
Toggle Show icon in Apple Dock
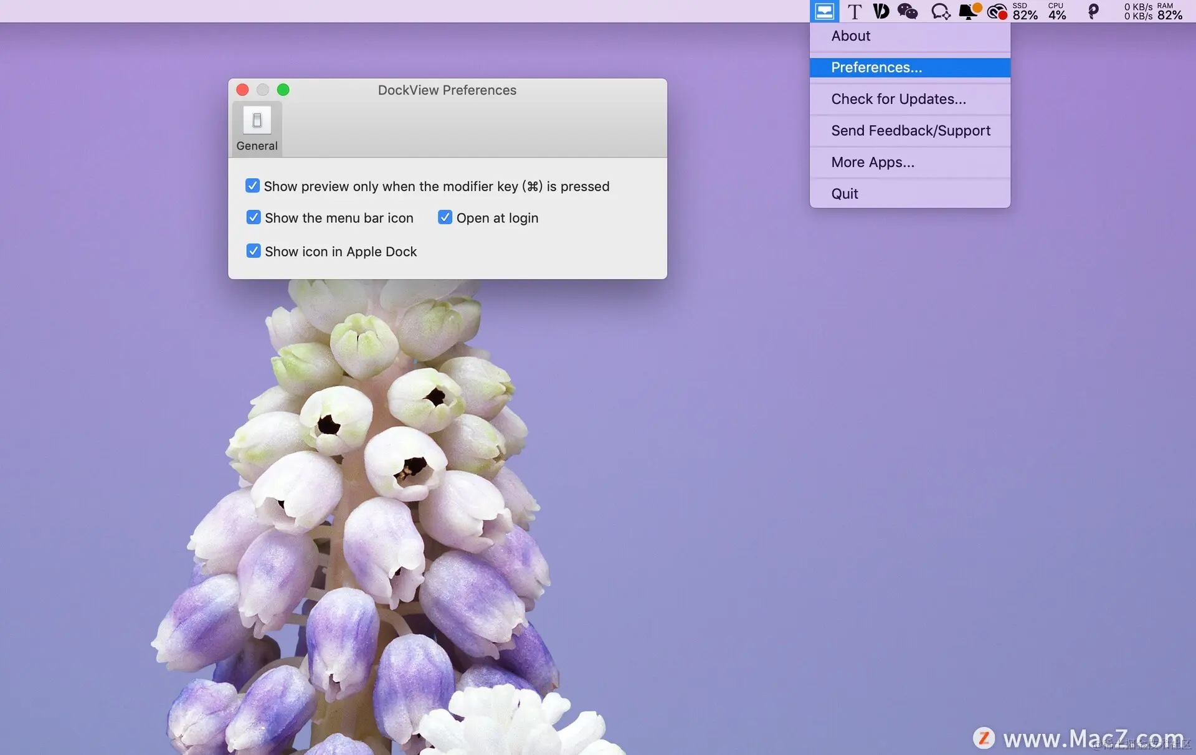(x=254, y=251)
